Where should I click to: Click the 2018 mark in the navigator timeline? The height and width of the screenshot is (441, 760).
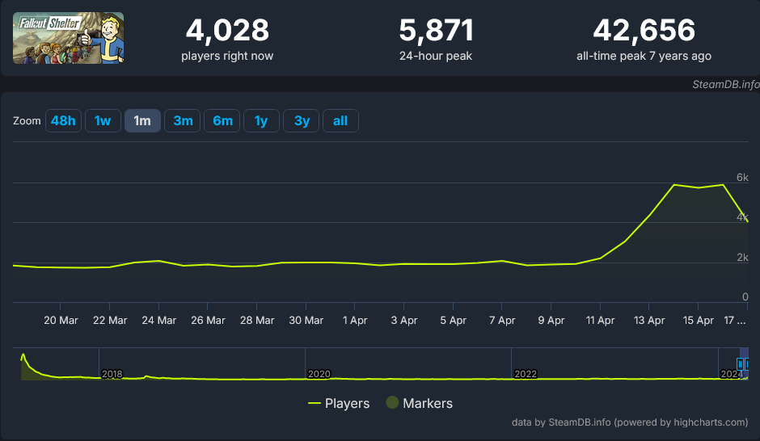coord(112,374)
